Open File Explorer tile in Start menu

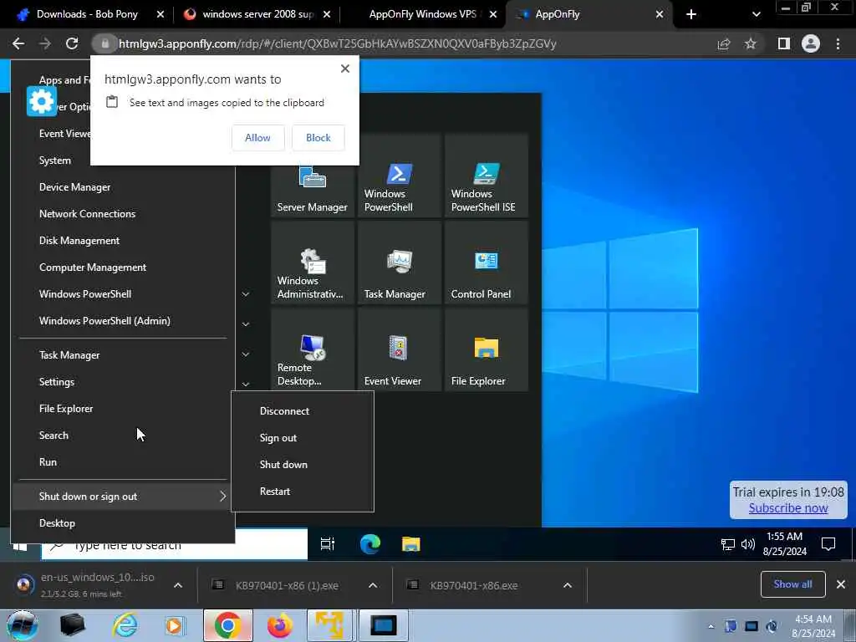(486, 350)
